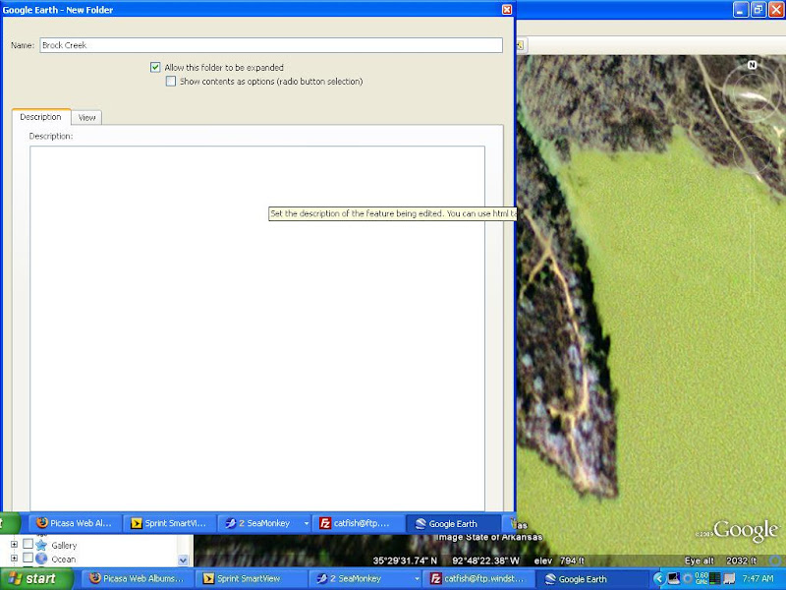The height and width of the screenshot is (590, 786).
Task: Check the Ocean layer checkbox
Action: [28, 558]
